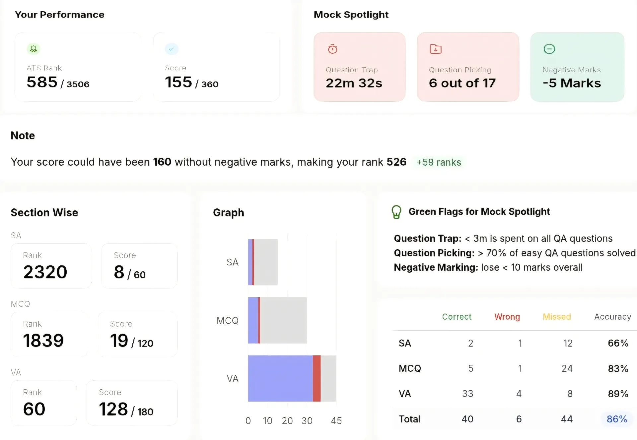The height and width of the screenshot is (440, 637).
Task: Click the SA missed count 12
Action: [x=568, y=343]
